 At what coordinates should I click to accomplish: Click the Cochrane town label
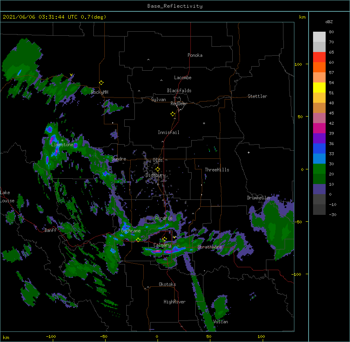pyautogui.click(x=131, y=231)
